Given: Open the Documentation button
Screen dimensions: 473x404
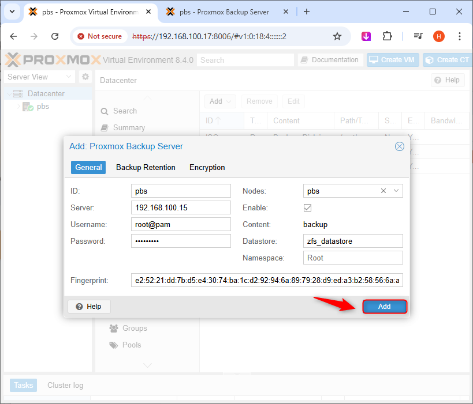Looking at the screenshot, I should tap(330, 60).
